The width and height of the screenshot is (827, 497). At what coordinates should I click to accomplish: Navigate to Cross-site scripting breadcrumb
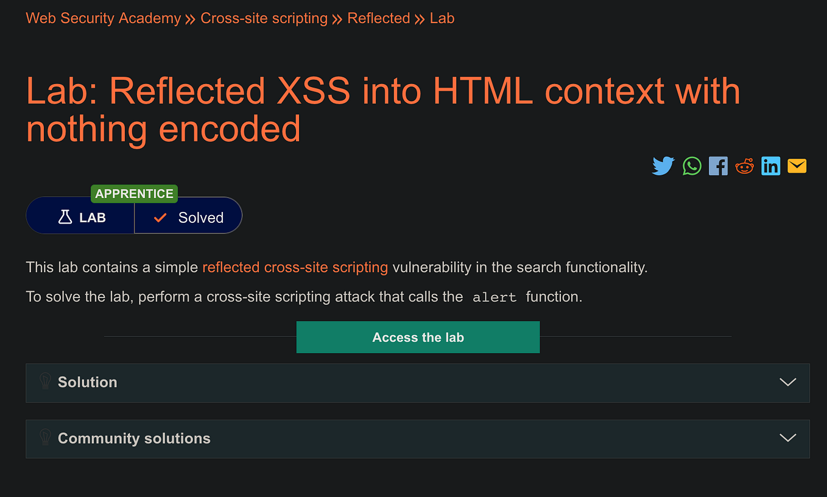point(264,18)
